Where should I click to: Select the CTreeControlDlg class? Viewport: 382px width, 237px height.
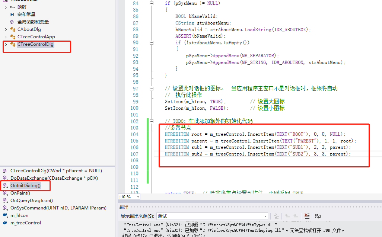tap(35, 44)
